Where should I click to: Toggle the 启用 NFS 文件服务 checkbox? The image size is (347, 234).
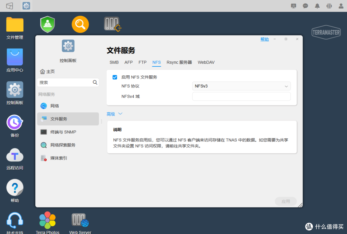[115, 77]
